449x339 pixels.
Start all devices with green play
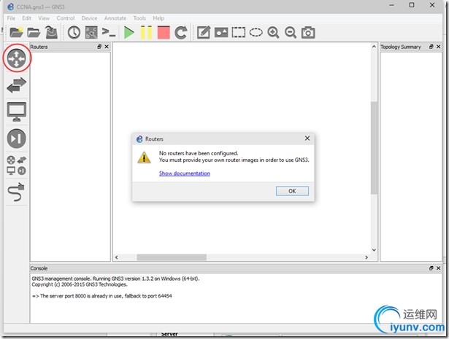[128, 32]
